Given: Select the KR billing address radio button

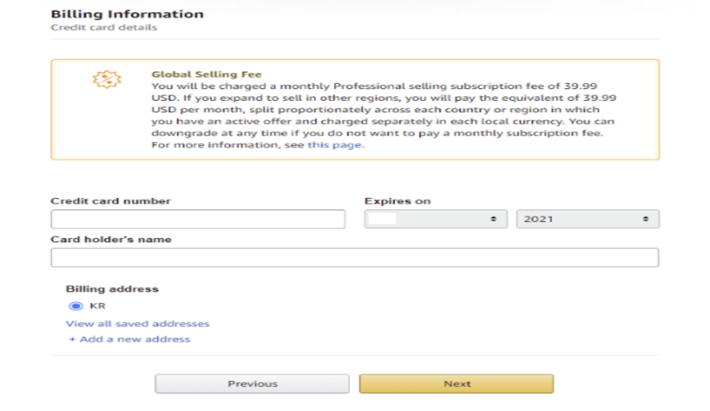Looking at the screenshot, I should click(x=75, y=306).
